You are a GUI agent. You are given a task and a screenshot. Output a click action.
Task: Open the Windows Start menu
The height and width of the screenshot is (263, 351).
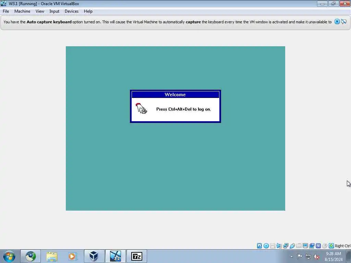pyautogui.click(x=9, y=256)
